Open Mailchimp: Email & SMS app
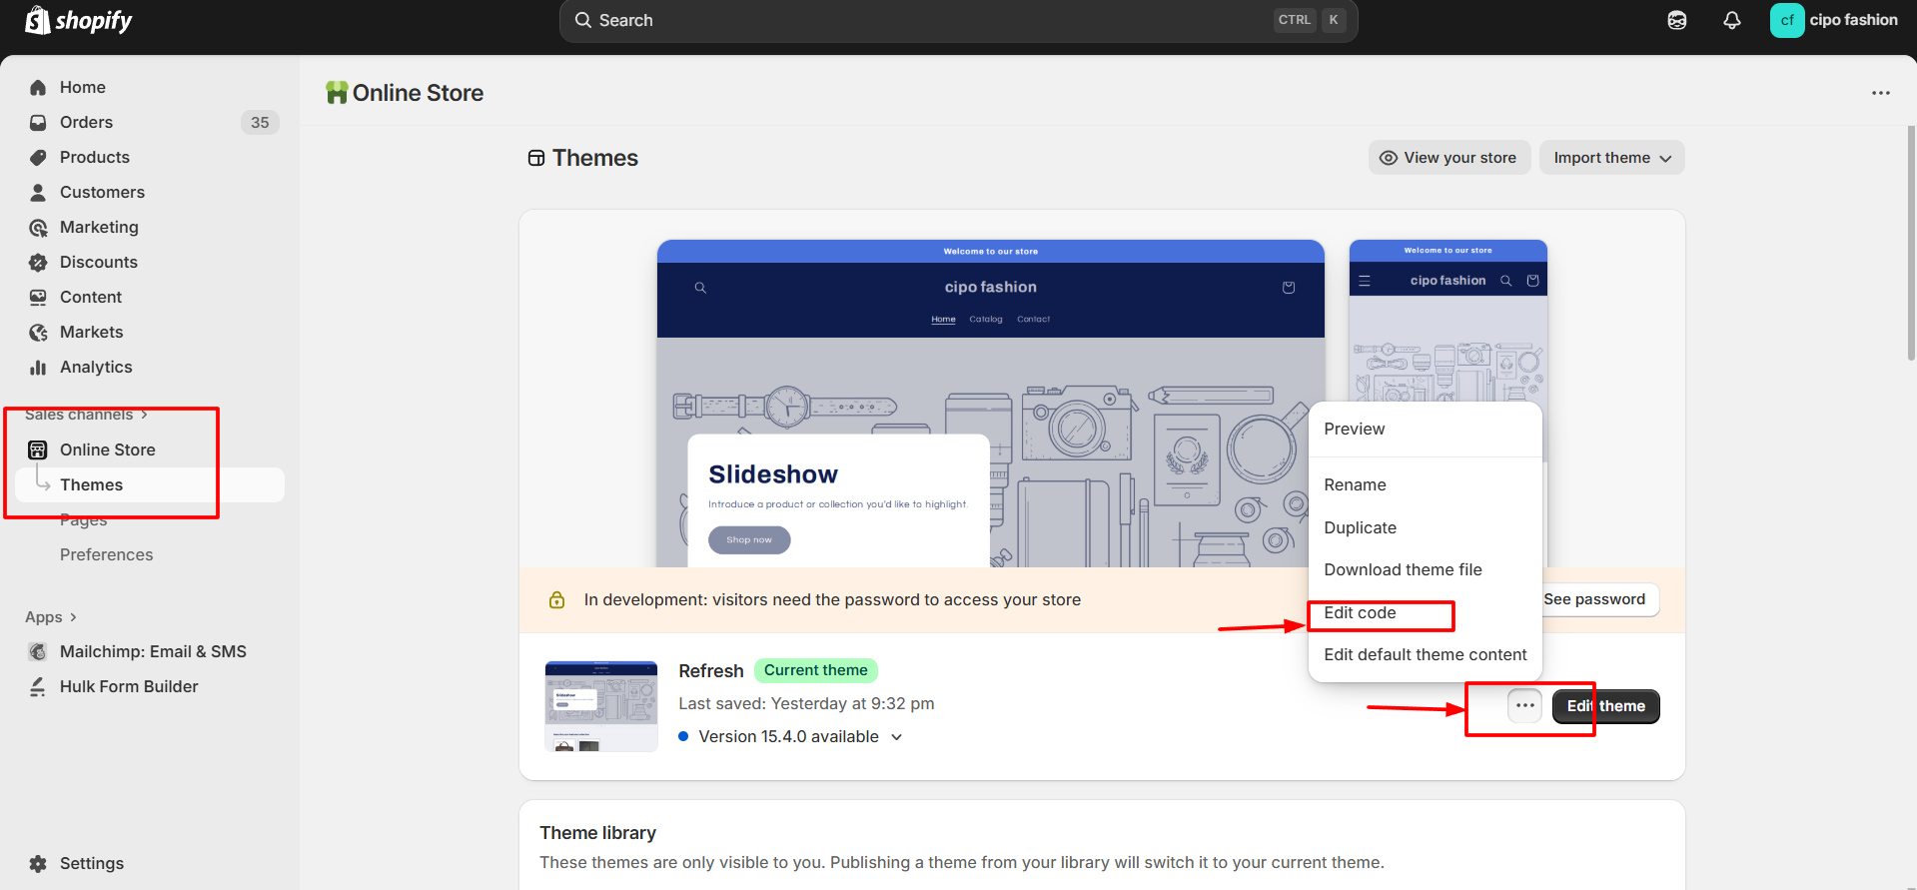1917x890 pixels. (x=152, y=651)
